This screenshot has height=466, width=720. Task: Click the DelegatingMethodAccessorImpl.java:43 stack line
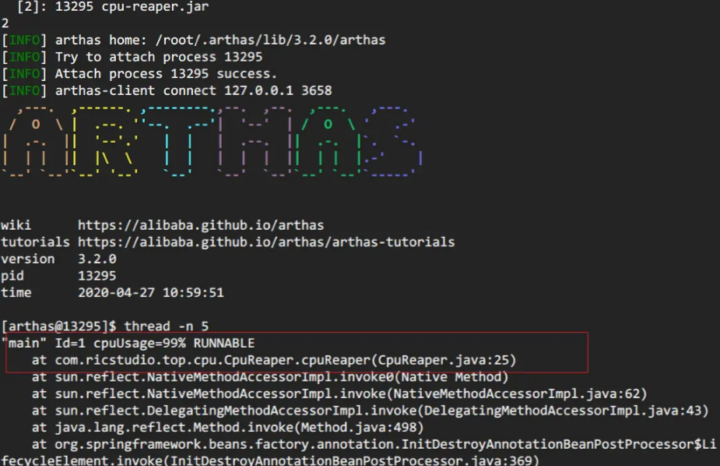pyautogui.click(x=370, y=411)
